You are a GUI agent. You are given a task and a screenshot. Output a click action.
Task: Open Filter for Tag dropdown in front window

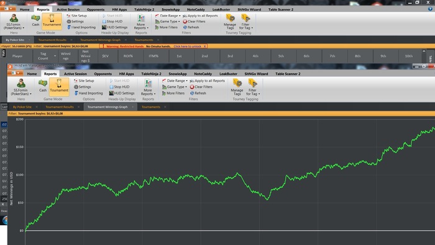click(253, 87)
